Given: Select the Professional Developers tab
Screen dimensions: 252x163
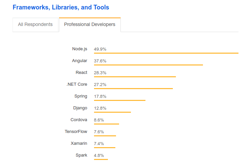Looking at the screenshot, I should (x=90, y=24).
